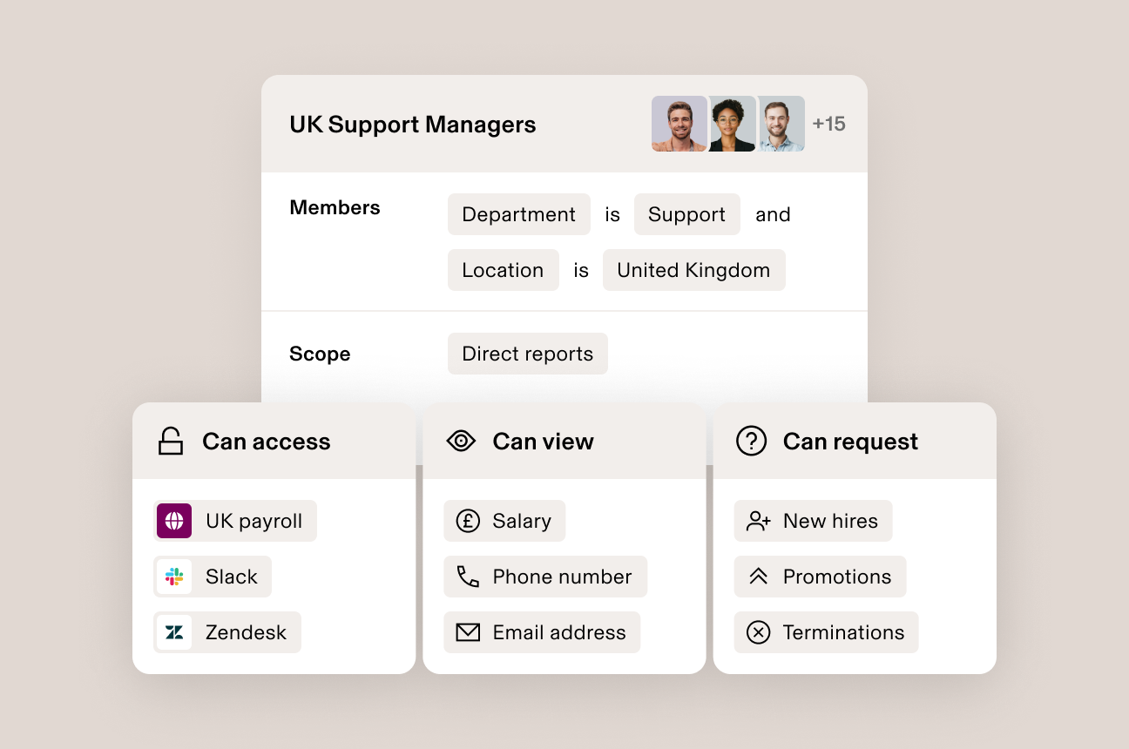
Task: Select the Zendesk integration icon
Action: [173, 632]
